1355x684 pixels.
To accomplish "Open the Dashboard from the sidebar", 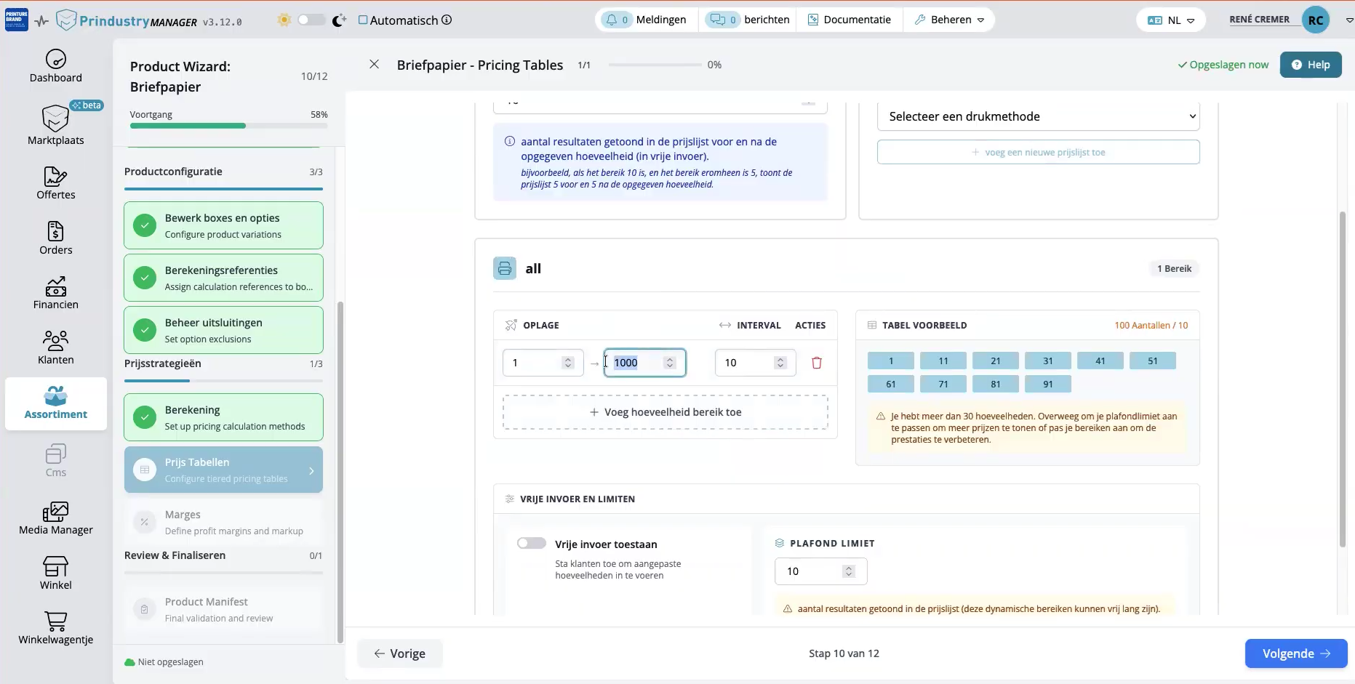I will point(55,65).
